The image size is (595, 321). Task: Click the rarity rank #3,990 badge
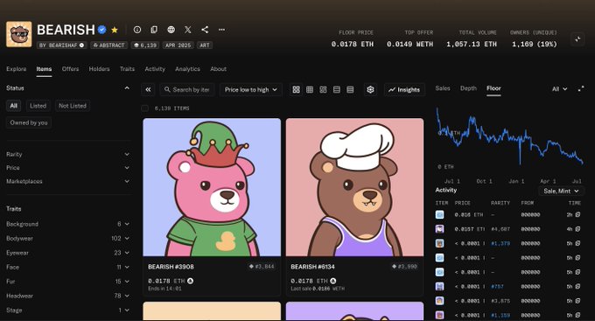click(x=404, y=267)
